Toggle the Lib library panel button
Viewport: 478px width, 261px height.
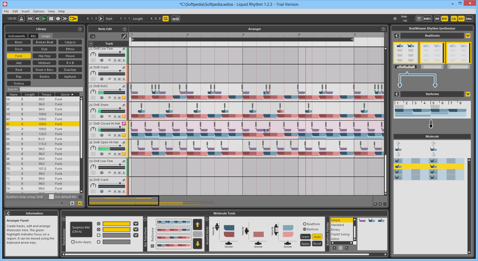454,19
